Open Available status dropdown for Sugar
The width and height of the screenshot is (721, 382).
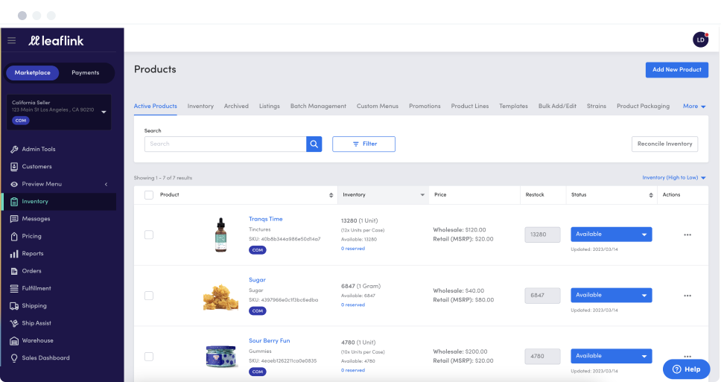611,295
